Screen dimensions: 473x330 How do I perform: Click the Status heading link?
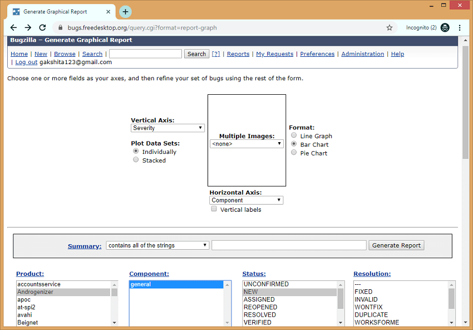(254, 274)
